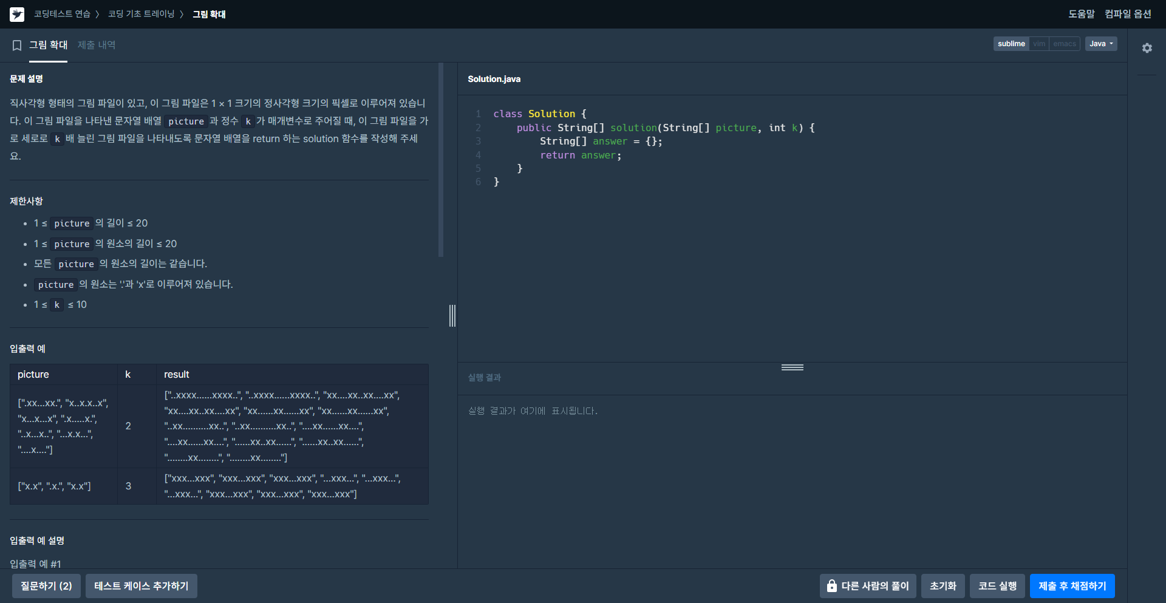Click 입출력 예 설명 heading

(37, 540)
